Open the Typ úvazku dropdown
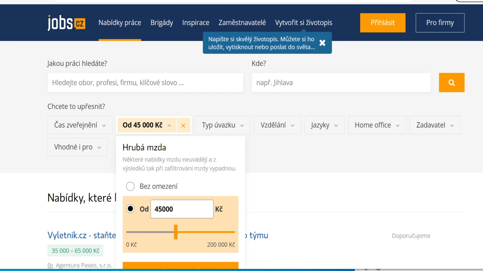The width and height of the screenshot is (483, 271). pos(223,125)
